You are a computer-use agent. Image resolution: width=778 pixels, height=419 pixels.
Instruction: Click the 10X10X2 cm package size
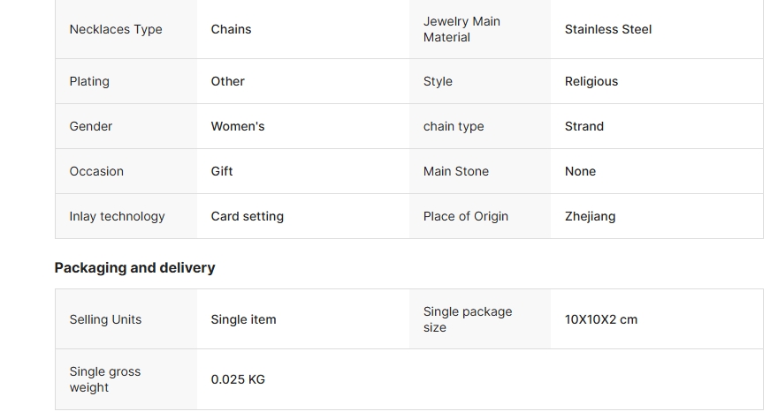point(601,319)
